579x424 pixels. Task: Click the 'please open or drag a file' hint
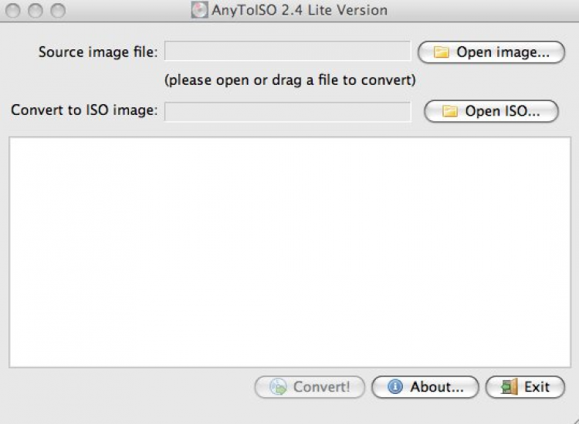tap(290, 79)
